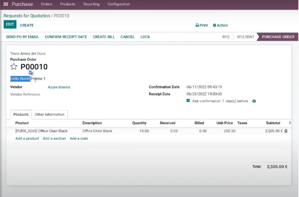
Task: Open optional columns kebab in table header
Action: pos(290,123)
